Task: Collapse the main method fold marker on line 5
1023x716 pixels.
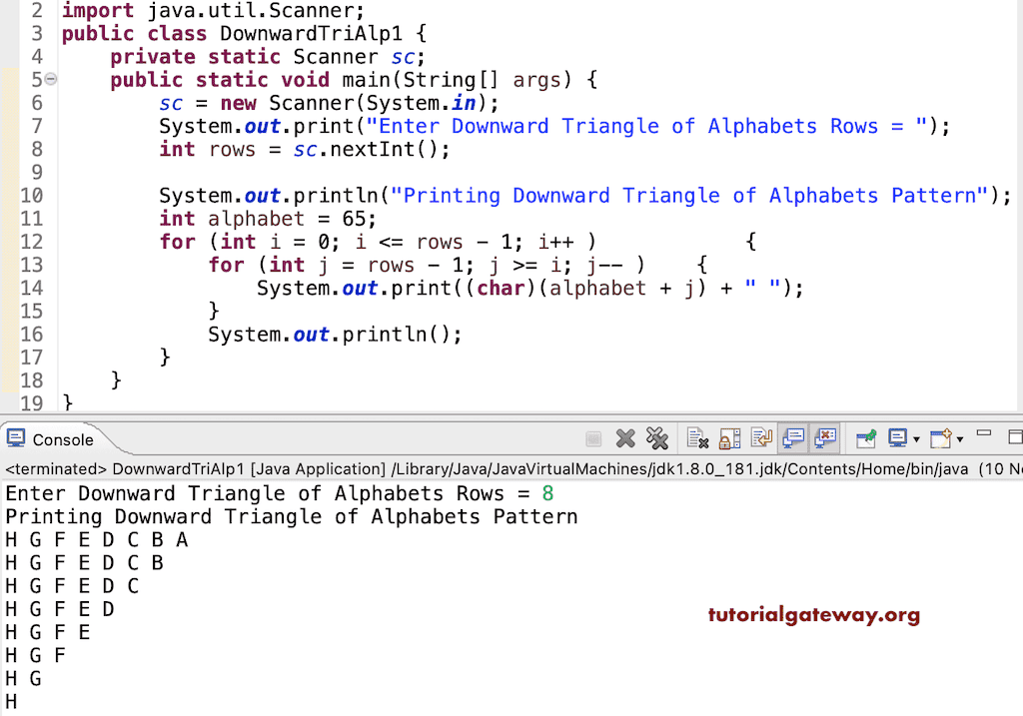Action: pyautogui.click(x=51, y=78)
